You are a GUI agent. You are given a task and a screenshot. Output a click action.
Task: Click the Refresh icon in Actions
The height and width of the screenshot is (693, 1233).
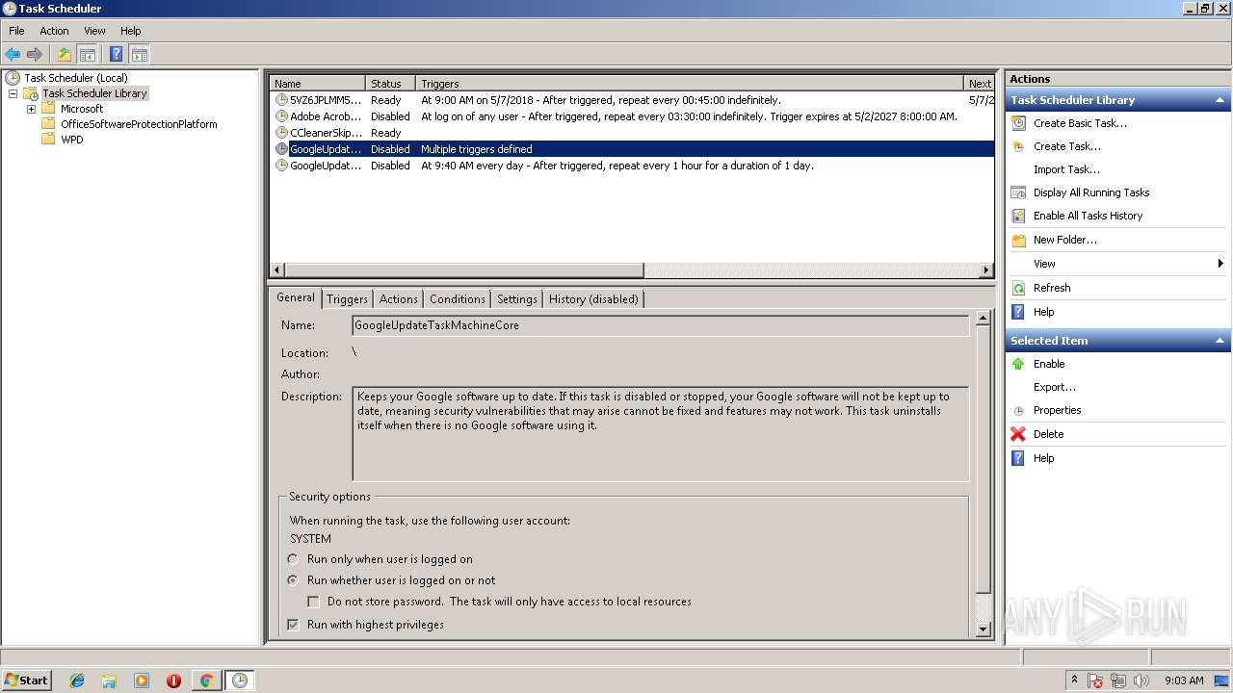pyautogui.click(x=1018, y=288)
